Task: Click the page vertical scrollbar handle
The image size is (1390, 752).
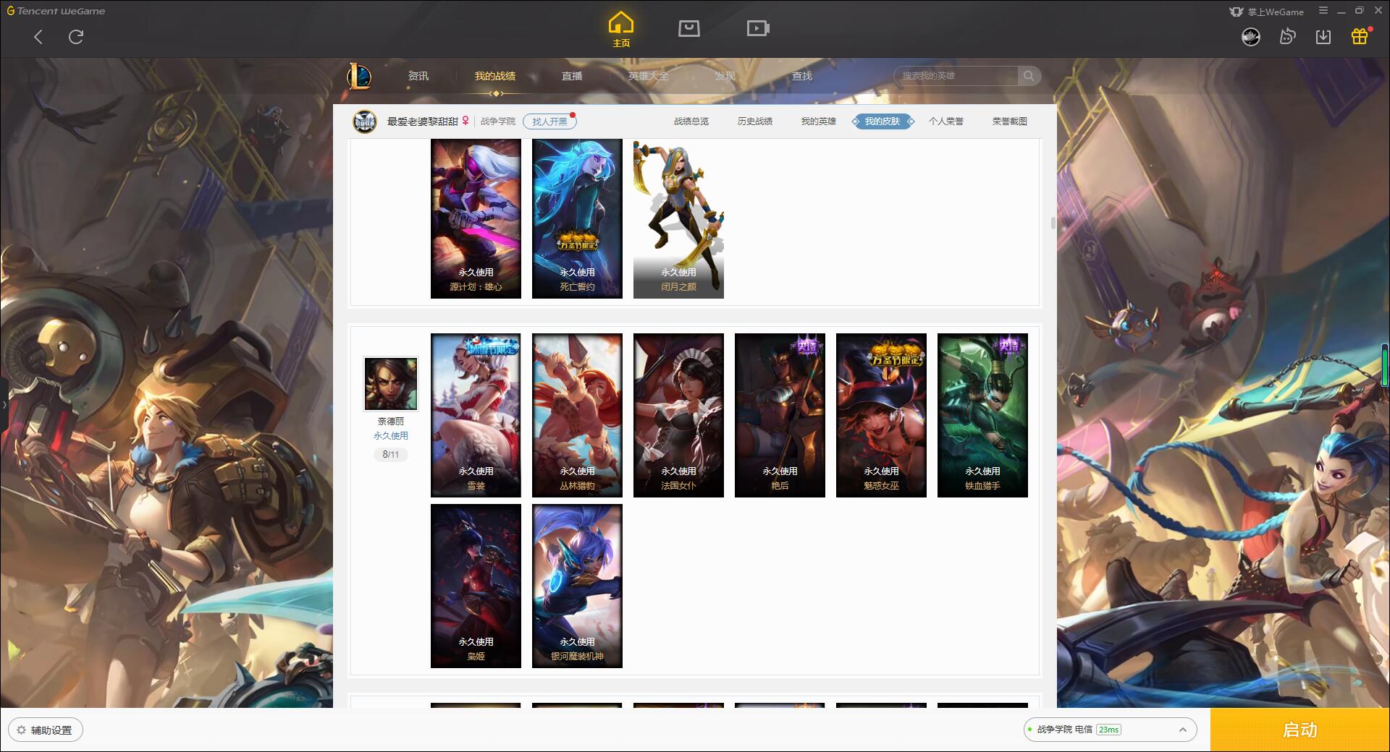Action: (1053, 223)
